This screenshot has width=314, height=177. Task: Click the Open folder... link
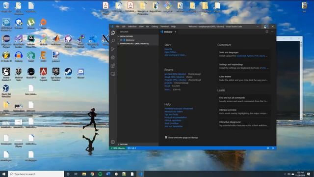point(171,52)
